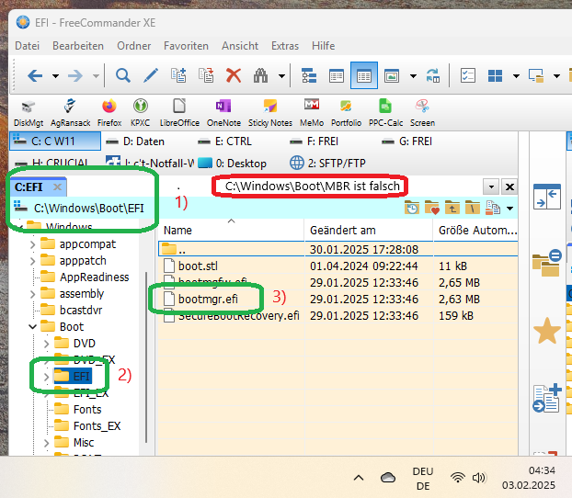Open the view mode dropdown arrow
Viewport: 572px width, 498px height.
413,76
